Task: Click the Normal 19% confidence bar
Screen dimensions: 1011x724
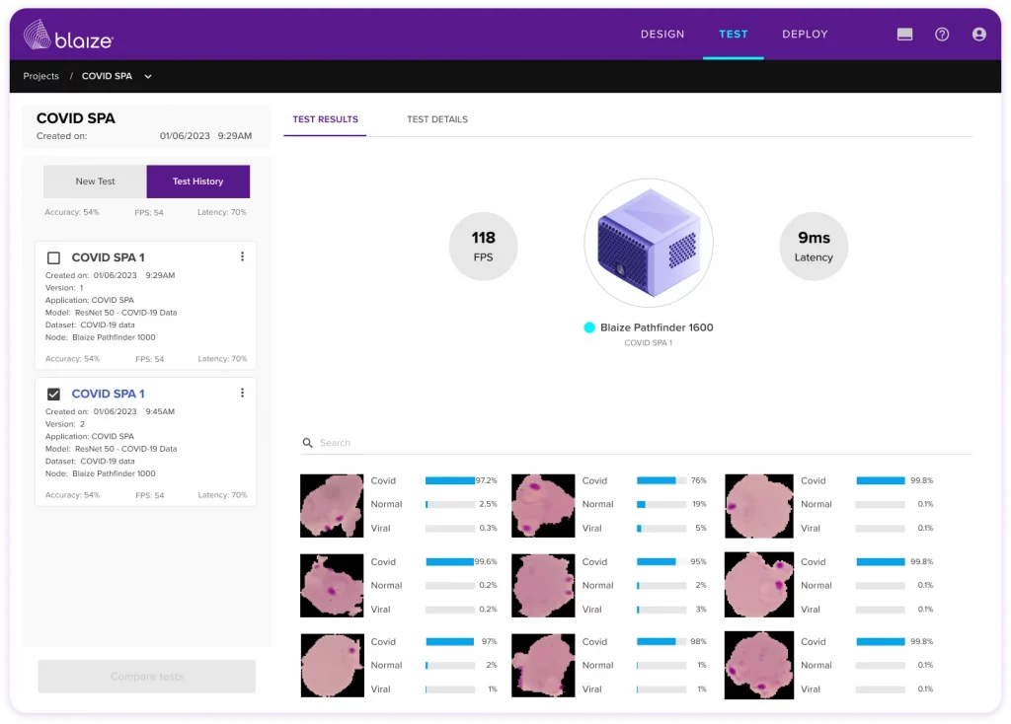Action: tap(661, 504)
